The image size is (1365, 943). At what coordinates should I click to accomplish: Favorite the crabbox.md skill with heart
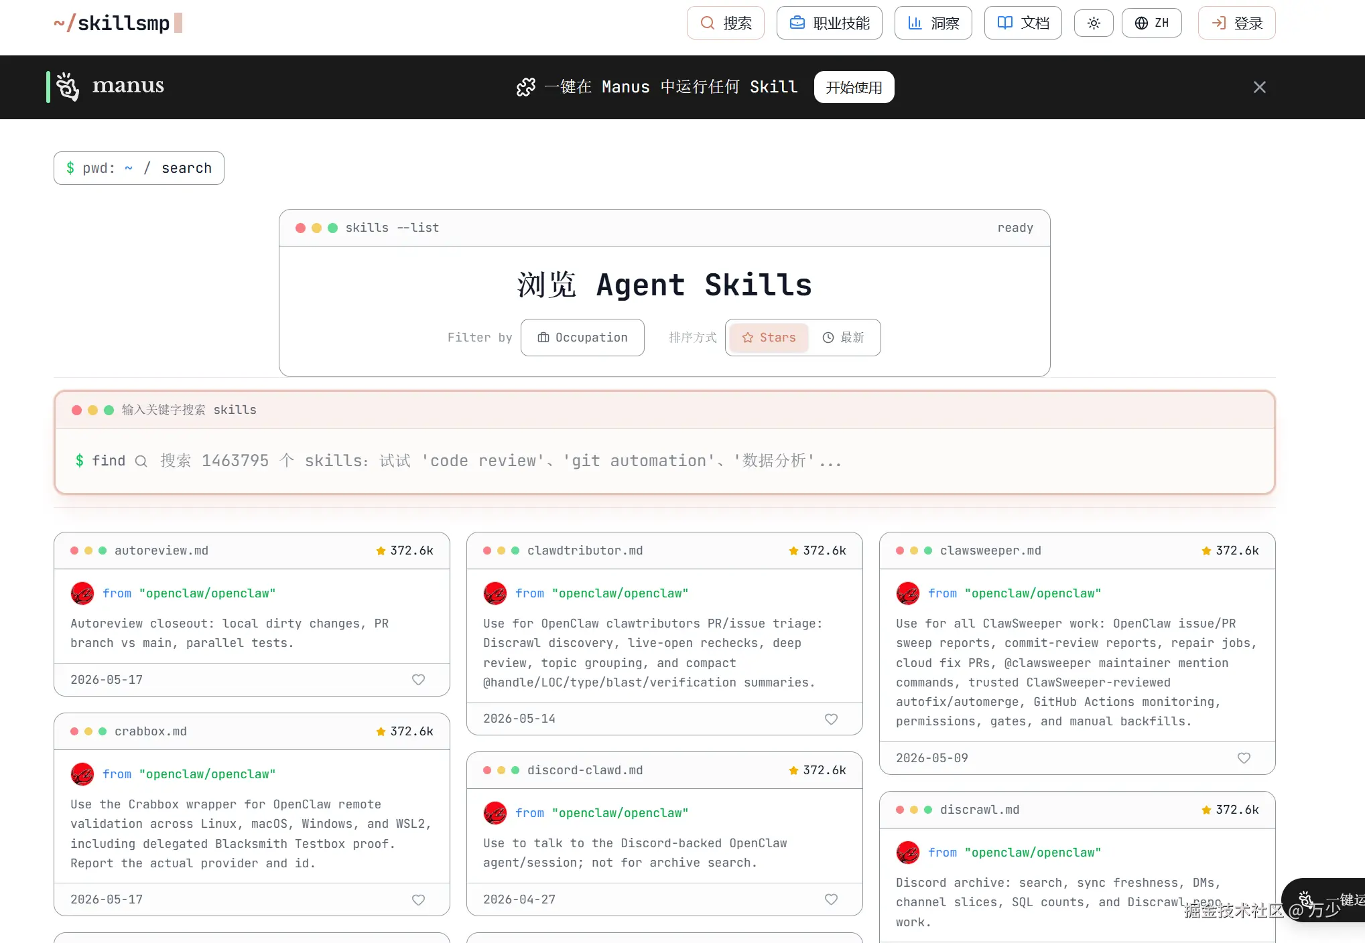(x=418, y=899)
